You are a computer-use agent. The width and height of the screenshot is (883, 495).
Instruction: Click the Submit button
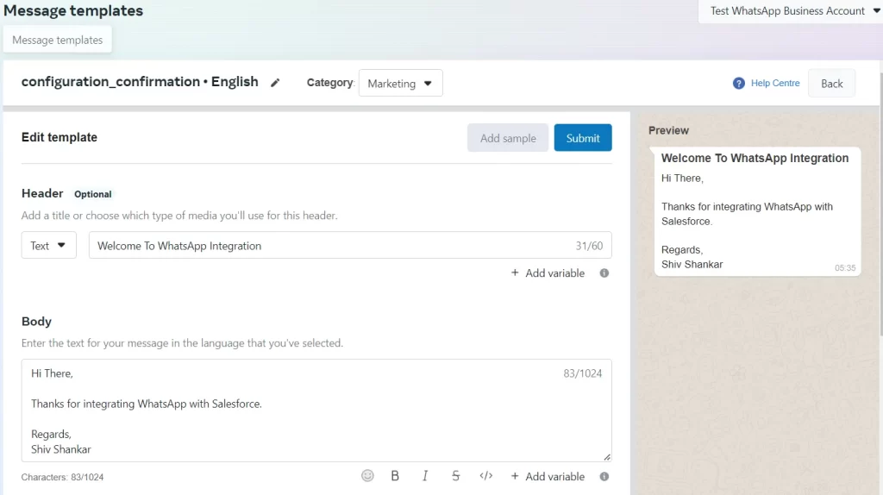pyautogui.click(x=583, y=138)
